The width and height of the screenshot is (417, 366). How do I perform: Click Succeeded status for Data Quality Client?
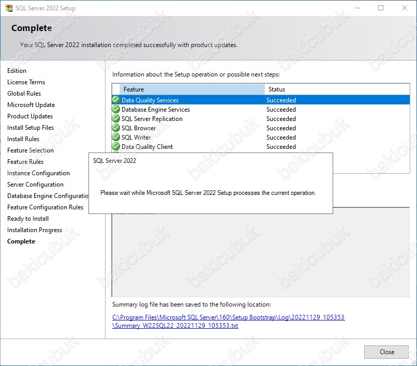(x=281, y=147)
